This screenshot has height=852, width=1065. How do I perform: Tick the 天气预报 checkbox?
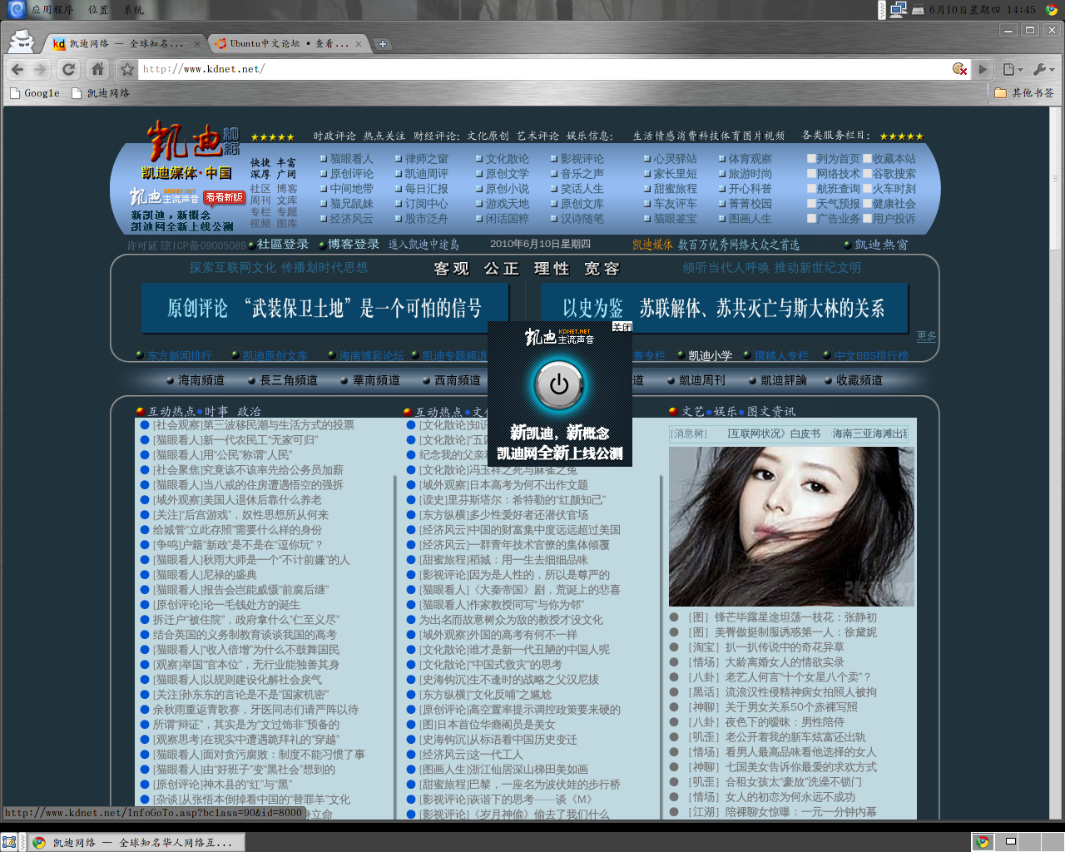(811, 203)
